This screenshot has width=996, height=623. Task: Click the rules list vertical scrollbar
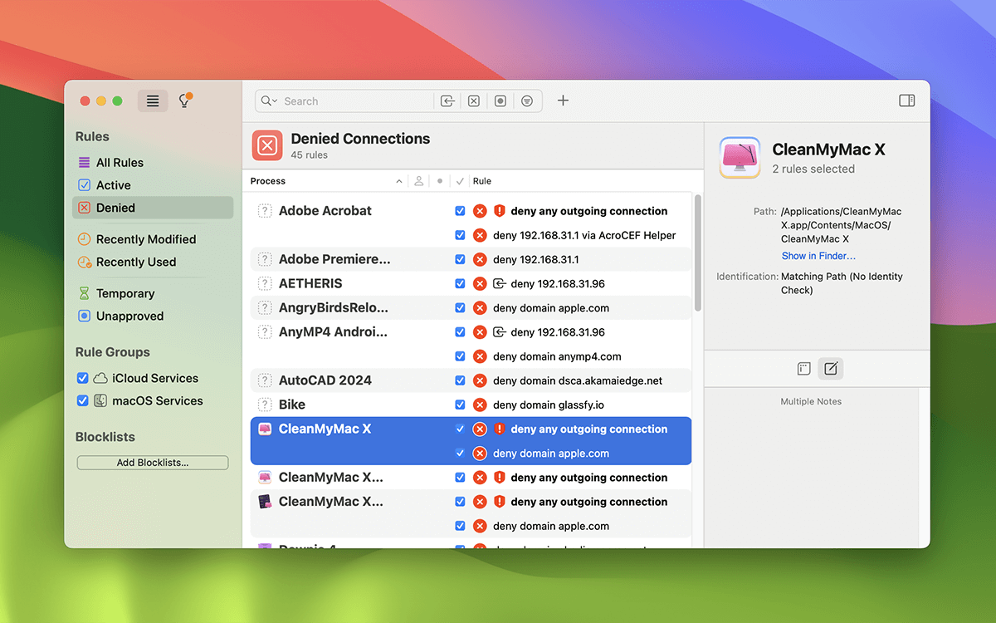click(698, 253)
